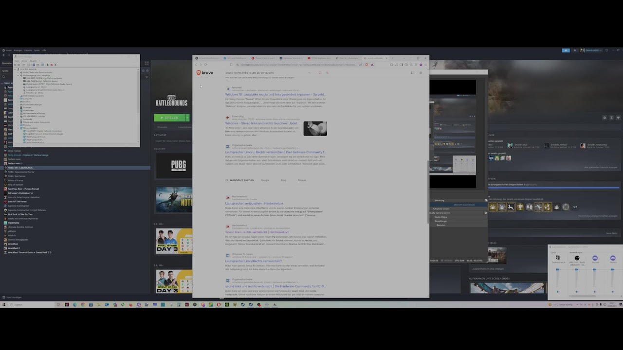Open Brave search settings gear
The image size is (623, 350).
pos(421,73)
